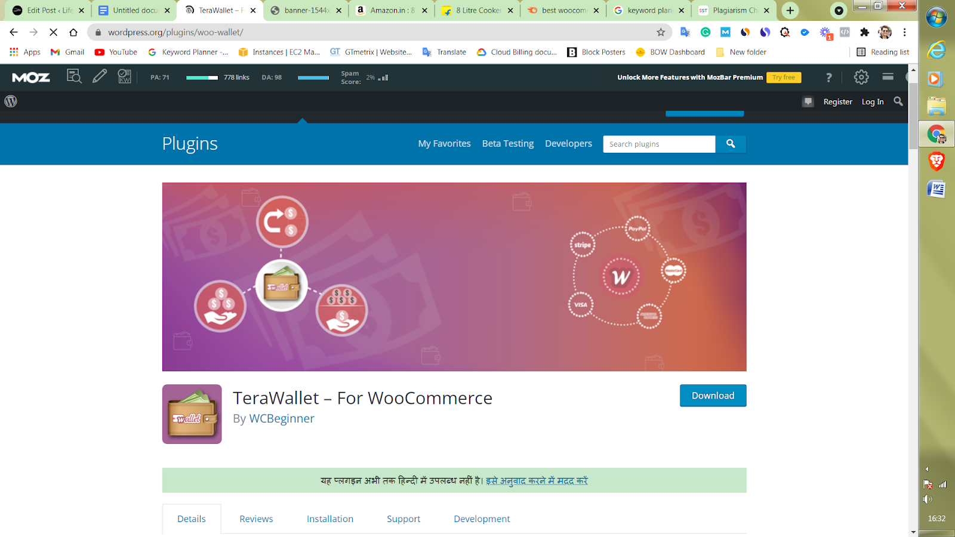Switch to the Plagiarism Checker tab
955x537 pixels.
click(x=735, y=10)
